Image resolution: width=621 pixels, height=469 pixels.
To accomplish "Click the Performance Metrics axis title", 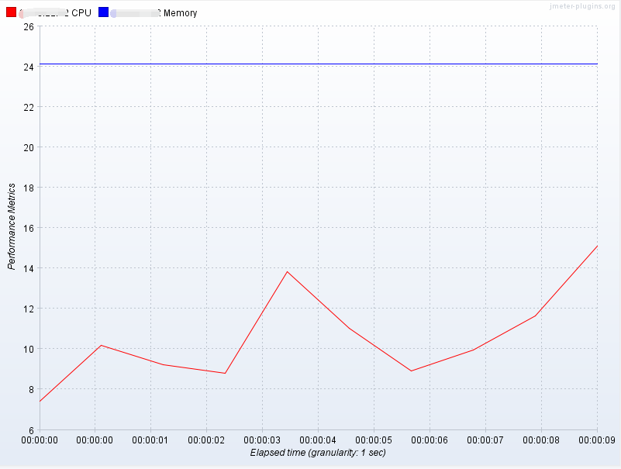I will (12, 226).
